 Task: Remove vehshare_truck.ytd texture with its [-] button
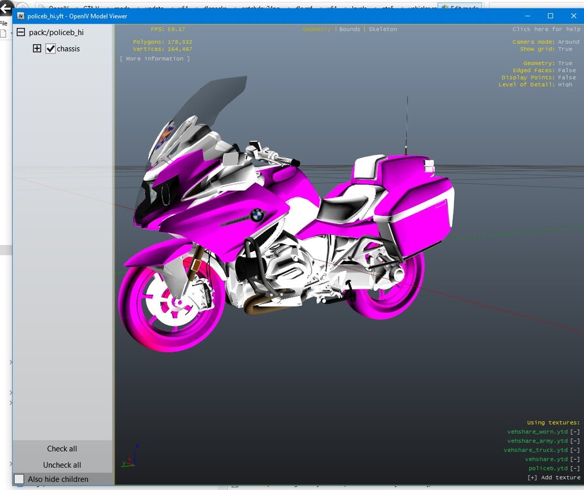coord(575,450)
